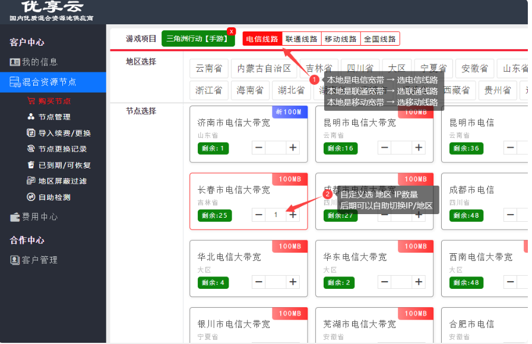Switch to the 联通线路 tab
The width and height of the screenshot is (532, 344).
(300, 38)
